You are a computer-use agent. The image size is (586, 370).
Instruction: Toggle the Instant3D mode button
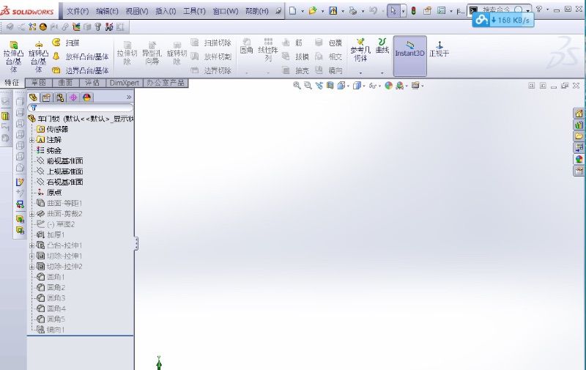point(410,48)
